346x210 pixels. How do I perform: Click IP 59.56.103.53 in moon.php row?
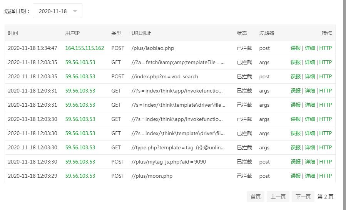(80, 176)
